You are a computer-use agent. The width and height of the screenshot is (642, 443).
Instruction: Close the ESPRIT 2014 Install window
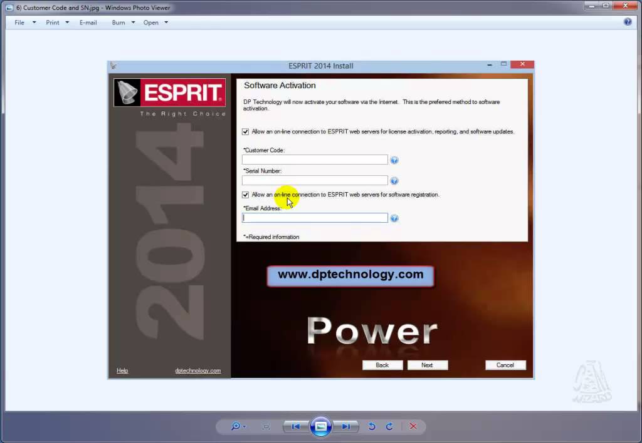522,64
